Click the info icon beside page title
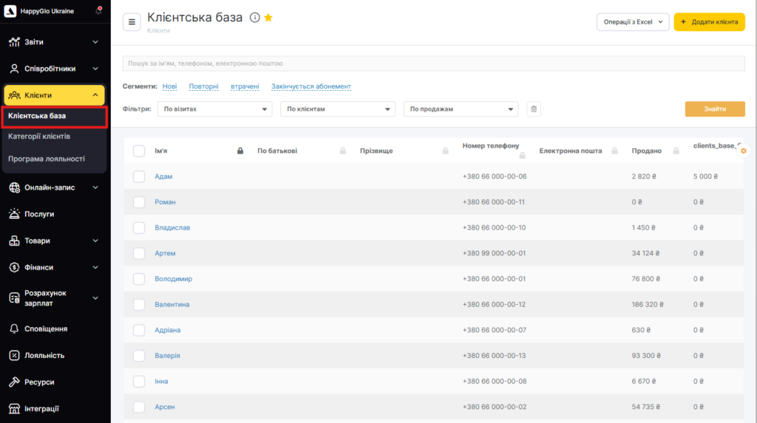Image resolution: width=757 pixels, height=423 pixels. point(255,18)
